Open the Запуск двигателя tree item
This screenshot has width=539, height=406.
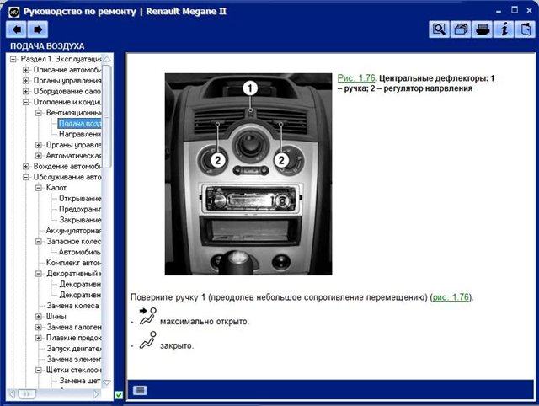[x=74, y=349]
